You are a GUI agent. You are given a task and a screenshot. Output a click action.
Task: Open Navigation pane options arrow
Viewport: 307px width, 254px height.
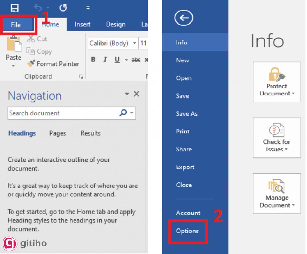click(127, 94)
